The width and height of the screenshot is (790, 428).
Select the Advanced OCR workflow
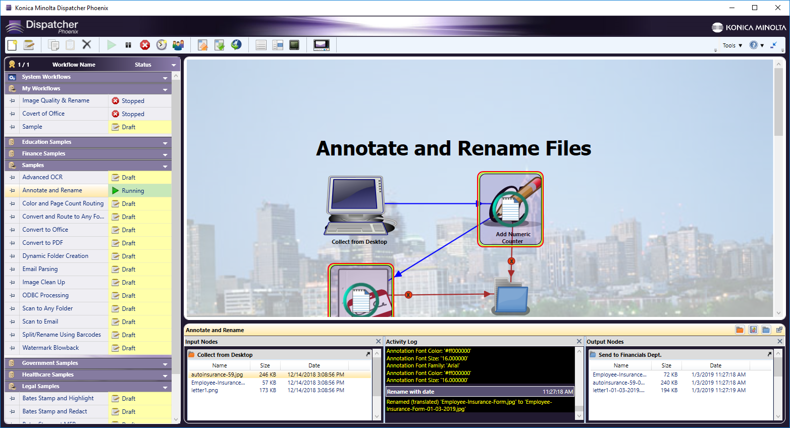click(x=42, y=177)
